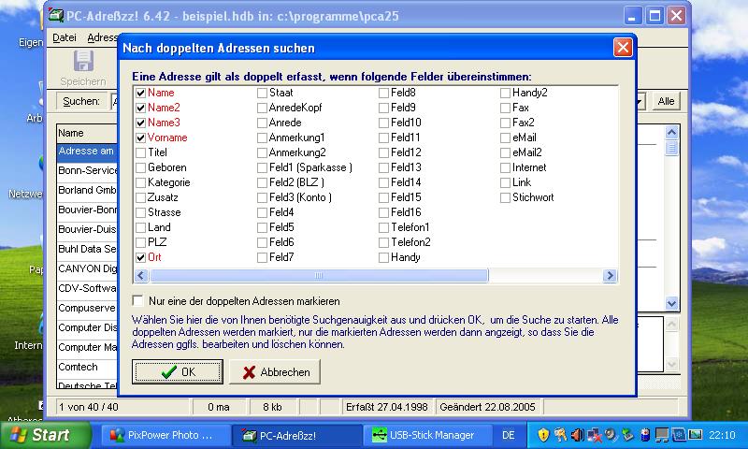Click the Speichern floppy disk icon
748x449 pixels.
(x=83, y=63)
